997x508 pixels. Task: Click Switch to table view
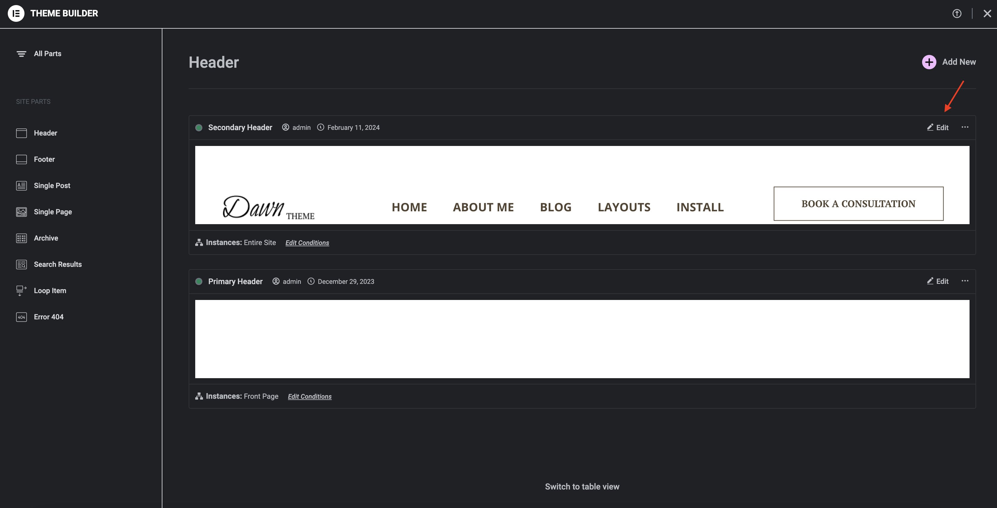tap(582, 486)
